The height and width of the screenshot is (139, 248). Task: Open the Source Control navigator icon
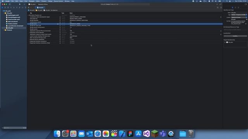click(5, 7)
